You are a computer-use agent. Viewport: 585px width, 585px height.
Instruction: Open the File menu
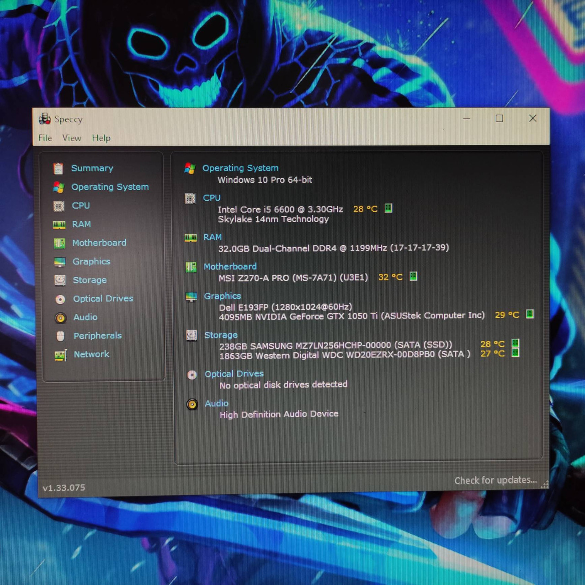coord(45,138)
